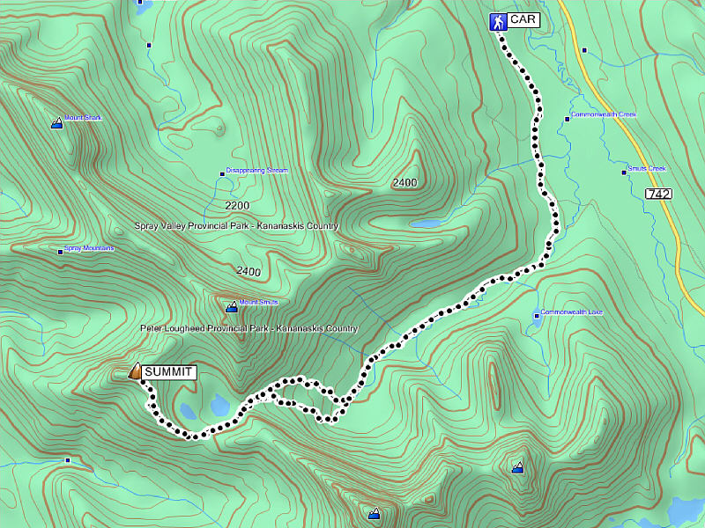Click the 742 highway shield
Screen dimensions: 705x528
tap(657, 193)
